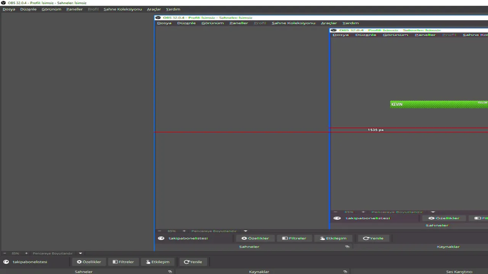Image resolution: width=488 pixels, height=274 pixels.
Task: Open the Yardım menu in main window
Action: (173, 9)
